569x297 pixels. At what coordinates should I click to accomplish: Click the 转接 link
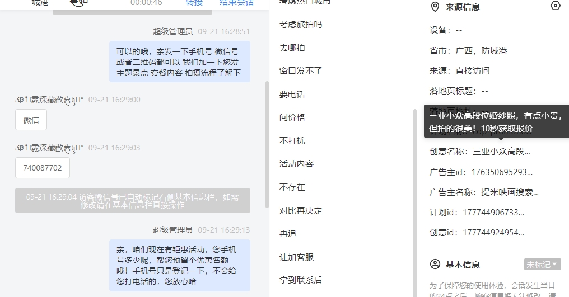click(x=194, y=3)
